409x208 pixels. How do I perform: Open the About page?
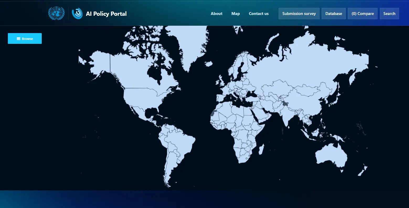(216, 14)
